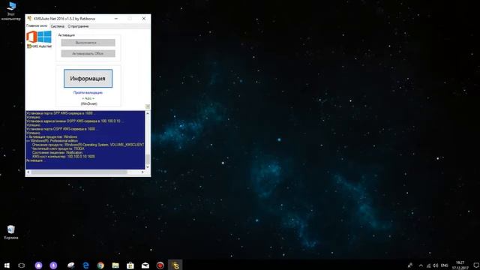Open the Windows Start menu

click(x=7, y=265)
